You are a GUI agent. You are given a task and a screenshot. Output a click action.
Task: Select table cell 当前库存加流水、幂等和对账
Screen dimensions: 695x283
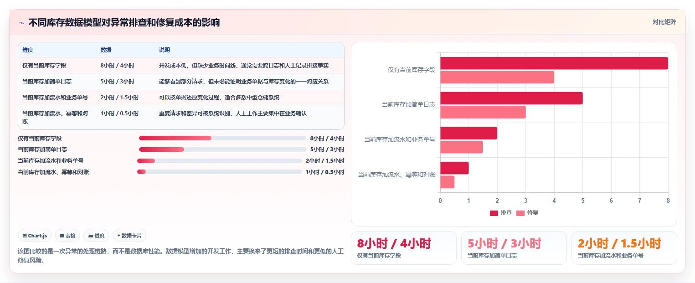(x=55, y=117)
